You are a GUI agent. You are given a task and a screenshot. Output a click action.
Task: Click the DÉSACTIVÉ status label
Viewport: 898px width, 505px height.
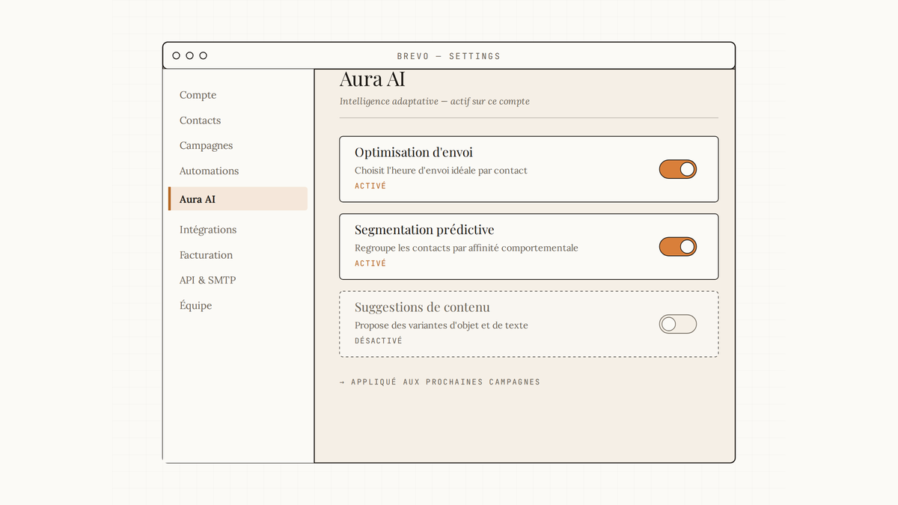(379, 341)
